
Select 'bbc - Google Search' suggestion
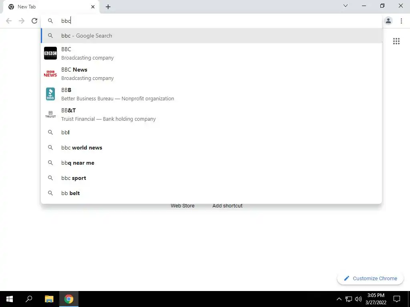point(211,36)
